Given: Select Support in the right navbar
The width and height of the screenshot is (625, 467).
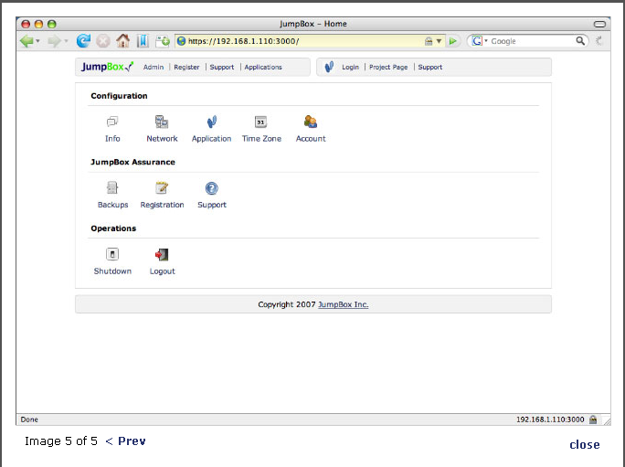Looking at the screenshot, I should [x=430, y=67].
